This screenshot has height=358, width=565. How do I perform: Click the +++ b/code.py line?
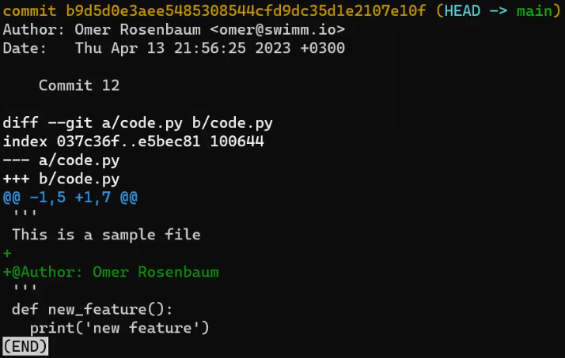tap(61, 179)
